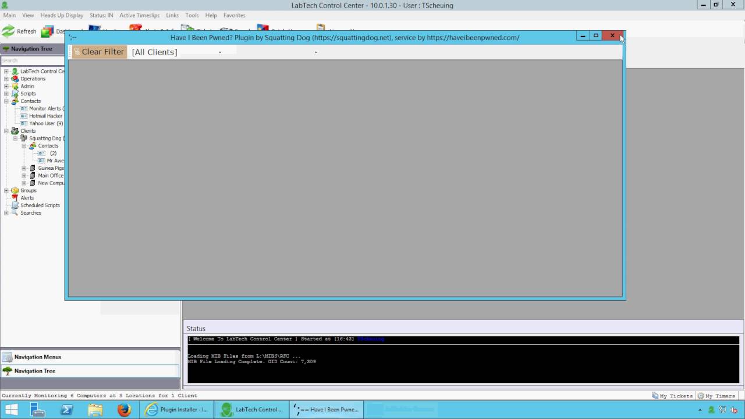Open My Timers in the status bar
Image resolution: width=745 pixels, height=419 pixels.
(x=716, y=396)
